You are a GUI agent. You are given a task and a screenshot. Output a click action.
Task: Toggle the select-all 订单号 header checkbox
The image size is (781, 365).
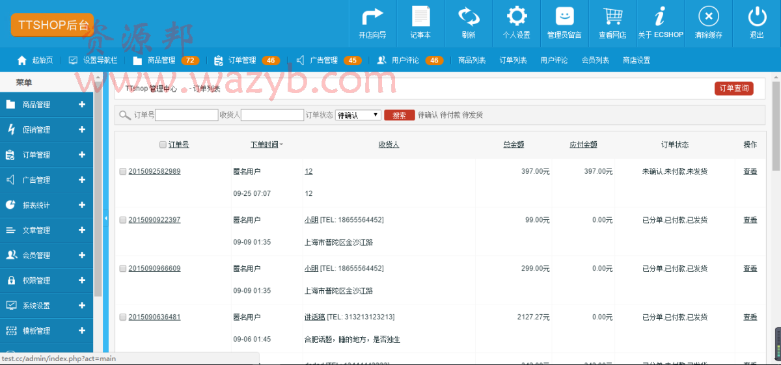coord(163,144)
